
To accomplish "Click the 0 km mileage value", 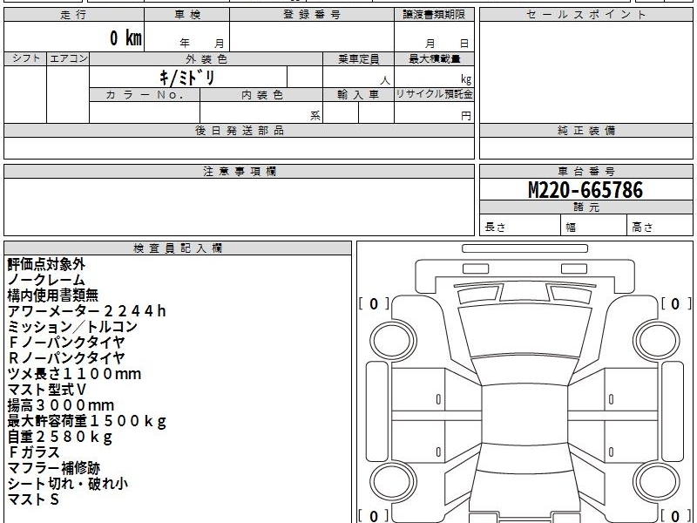I will pos(125,37).
